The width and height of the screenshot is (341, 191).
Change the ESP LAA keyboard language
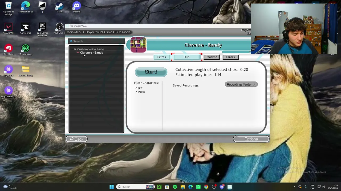click(x=312, y=187)
